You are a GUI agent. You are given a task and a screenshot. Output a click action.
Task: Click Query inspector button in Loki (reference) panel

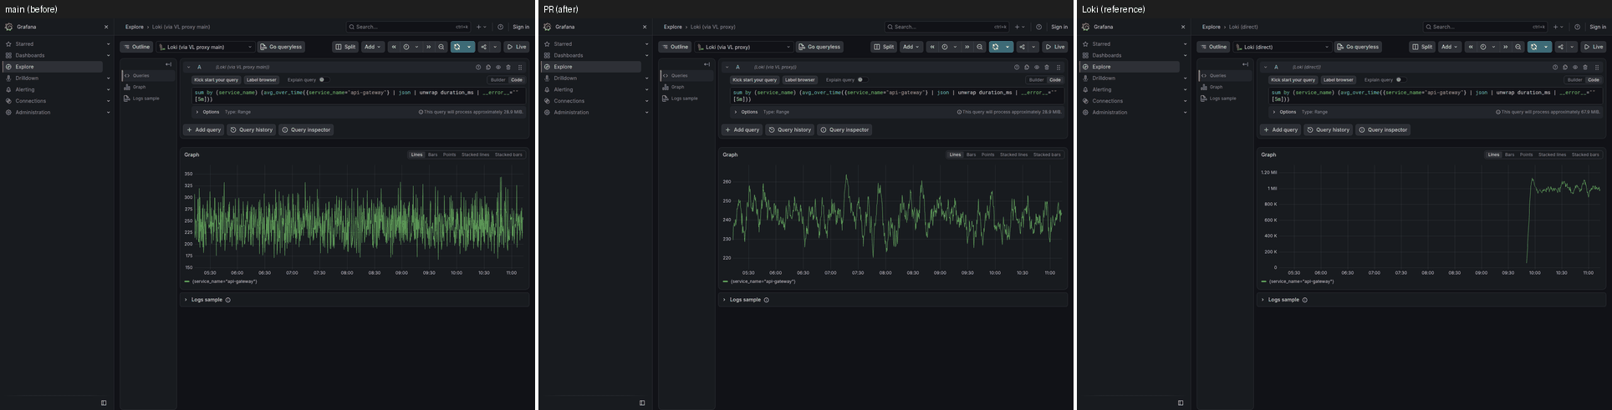click(1383, 129)
